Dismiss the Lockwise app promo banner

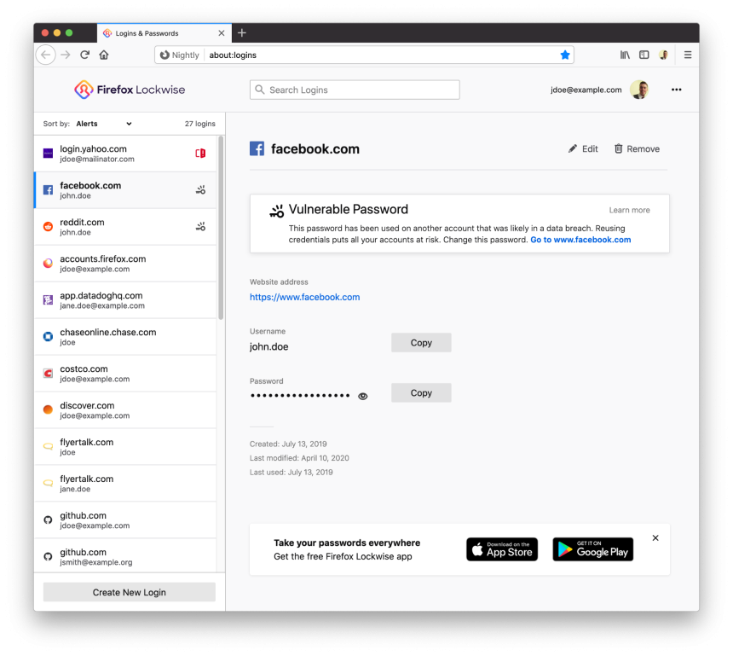tap(655, 538)
